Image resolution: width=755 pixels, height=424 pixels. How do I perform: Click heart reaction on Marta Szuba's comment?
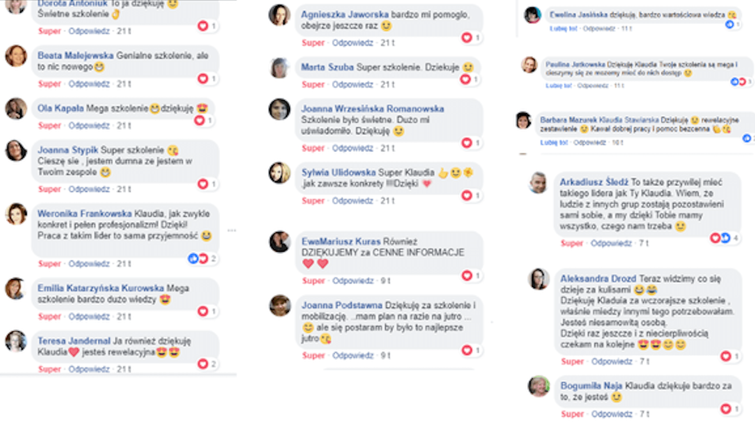(x=465, y=79)
